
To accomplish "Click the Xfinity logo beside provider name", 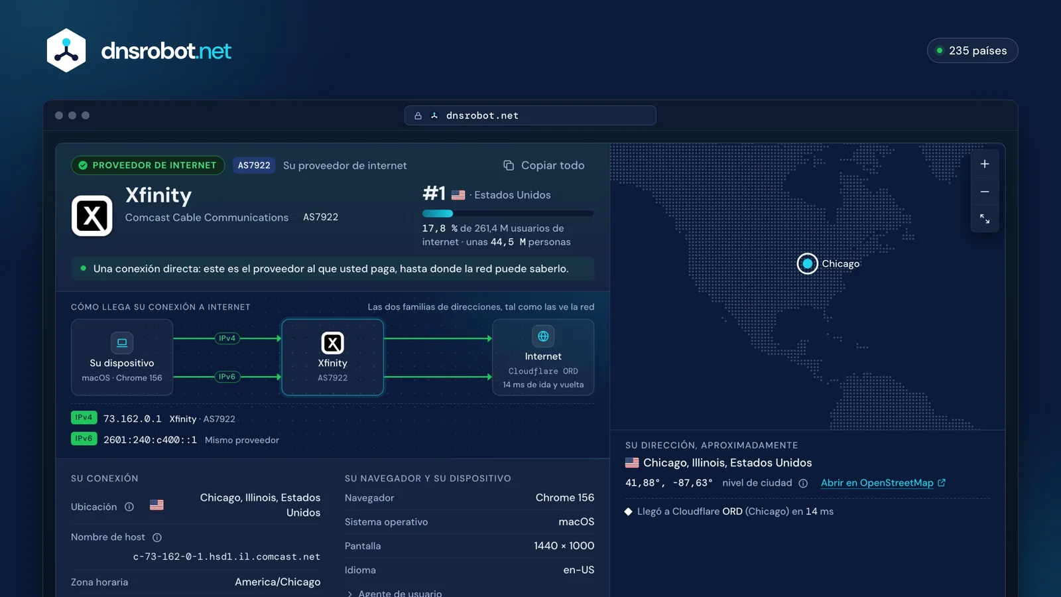I will [92, 216].
